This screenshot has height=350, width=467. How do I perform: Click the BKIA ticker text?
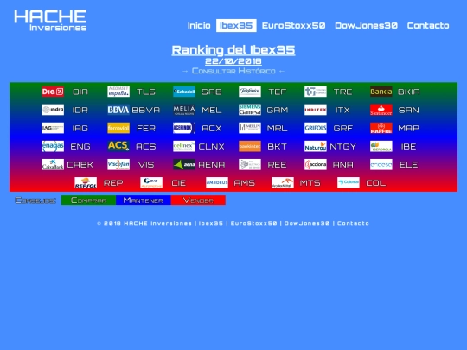[x=409, y=92]
